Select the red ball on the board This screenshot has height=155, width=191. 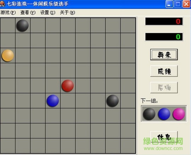[x=68, y=86]
